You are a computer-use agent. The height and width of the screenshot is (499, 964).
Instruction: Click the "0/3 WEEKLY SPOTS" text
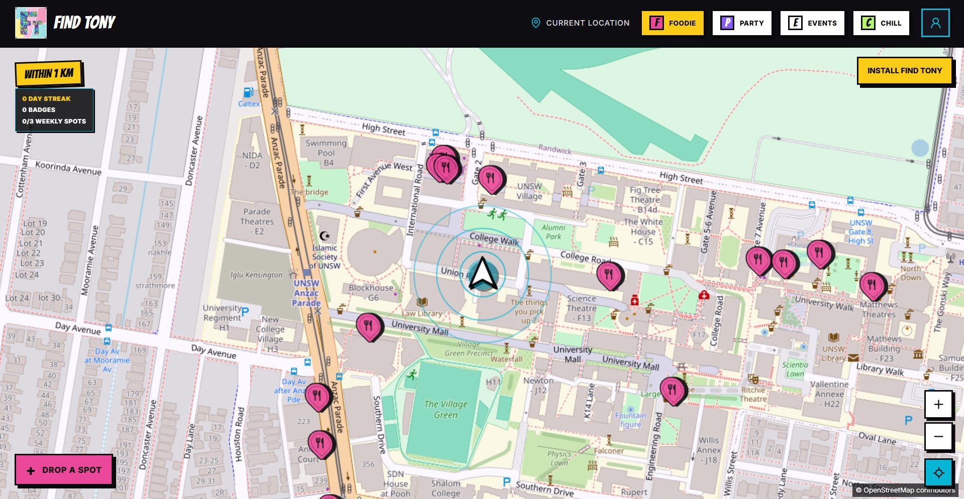(x=54, y=121)
